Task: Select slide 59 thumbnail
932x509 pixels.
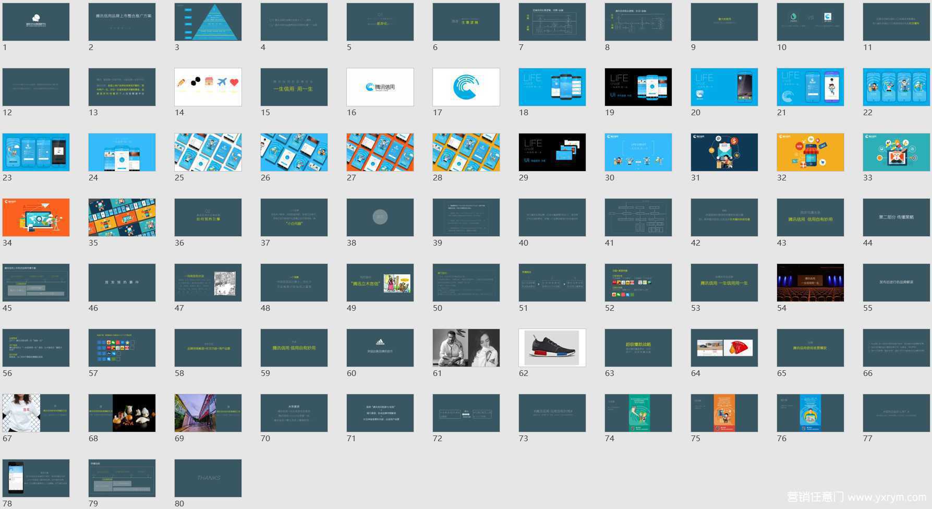Action: [294, 348]
